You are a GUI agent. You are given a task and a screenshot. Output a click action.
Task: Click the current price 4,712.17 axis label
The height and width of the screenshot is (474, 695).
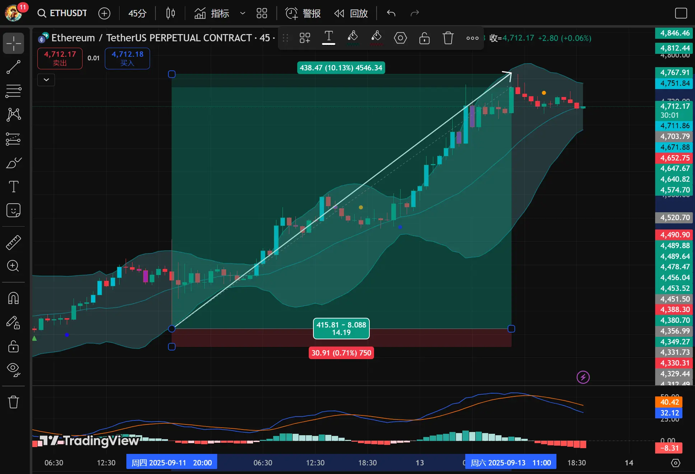pos(674,111)
